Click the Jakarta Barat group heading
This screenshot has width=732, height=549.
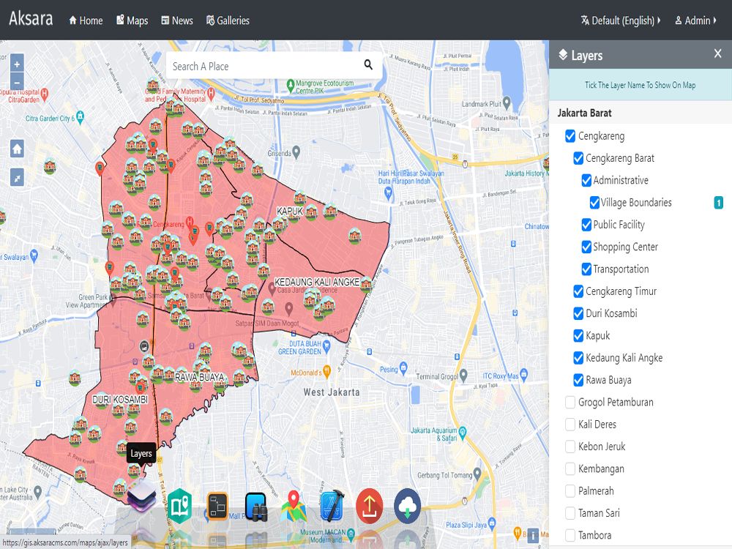pos(584,113)
